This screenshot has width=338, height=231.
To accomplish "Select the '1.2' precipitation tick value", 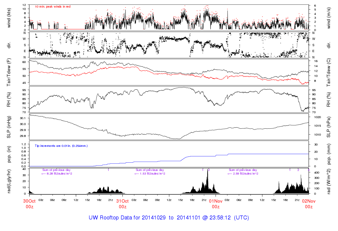I will tap(24, 144).
